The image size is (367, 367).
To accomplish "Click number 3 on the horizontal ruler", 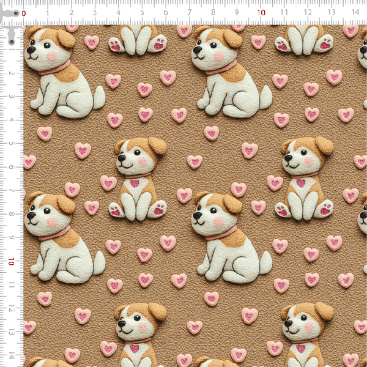I will [x=95, y=13].
